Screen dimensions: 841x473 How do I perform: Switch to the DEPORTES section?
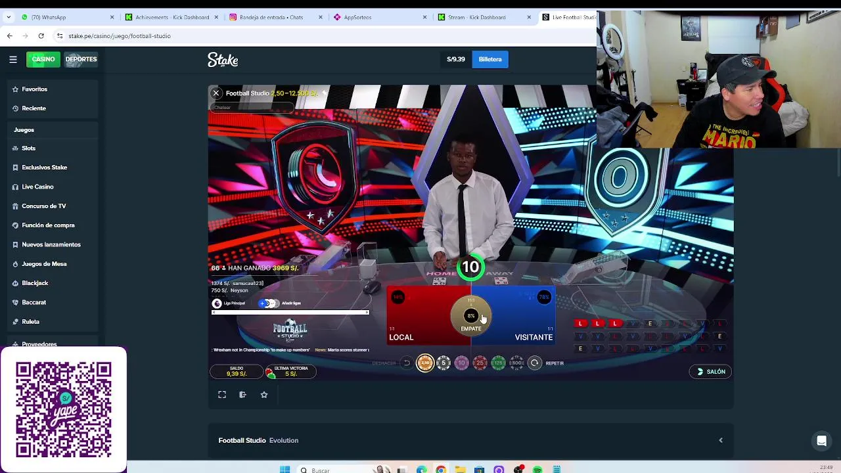coord(81,59)
